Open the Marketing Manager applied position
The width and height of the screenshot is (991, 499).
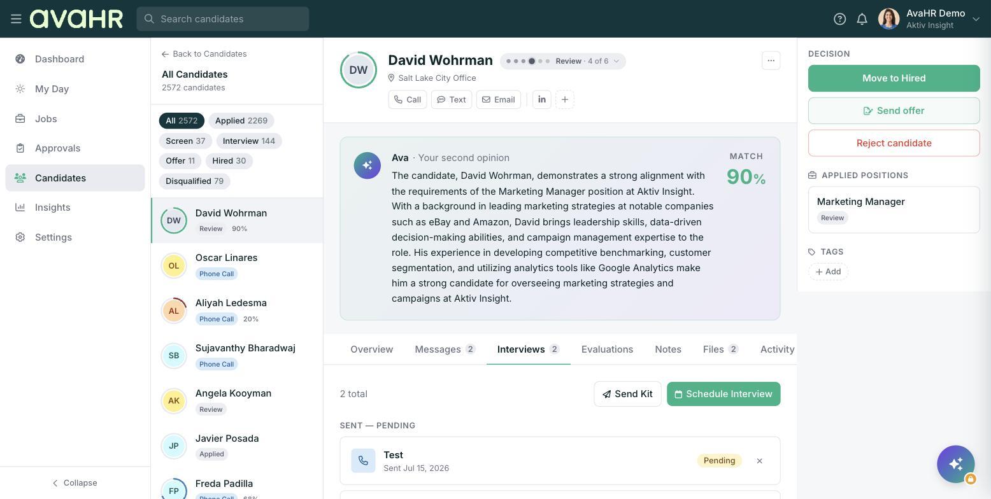click(894, 209)
